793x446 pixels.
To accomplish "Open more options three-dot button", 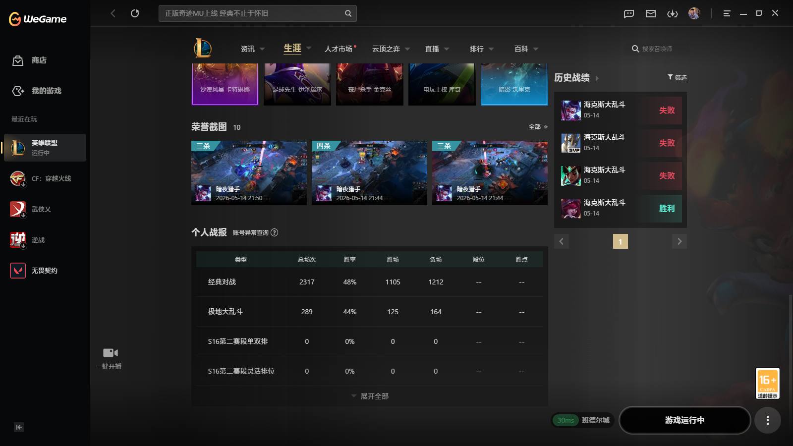I will pyautogui.click(x=767, y=420).
